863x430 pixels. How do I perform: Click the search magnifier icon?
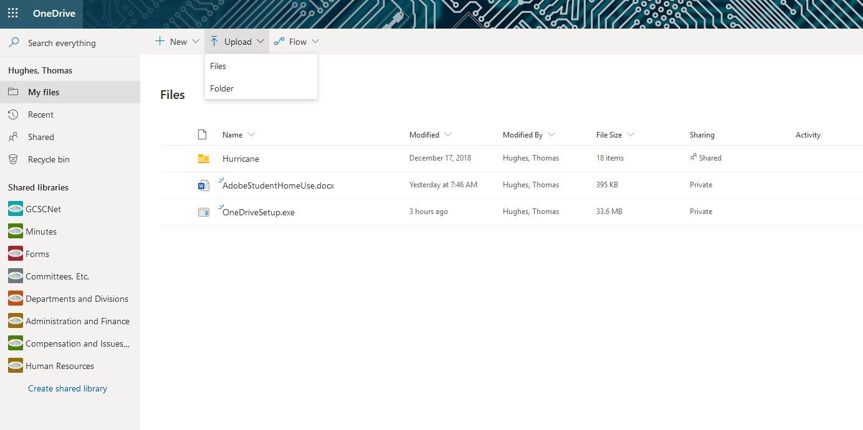pos(14,42)
